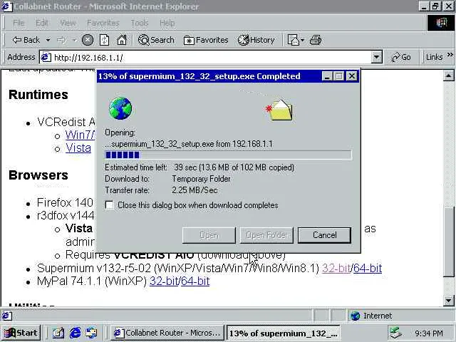Go to the Home page icon
Image resolution: width=456 pixels, height=342 pixels.
click(122, 40)
